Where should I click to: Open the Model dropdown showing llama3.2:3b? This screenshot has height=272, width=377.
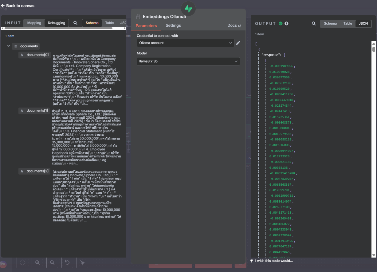coord(188,61)
